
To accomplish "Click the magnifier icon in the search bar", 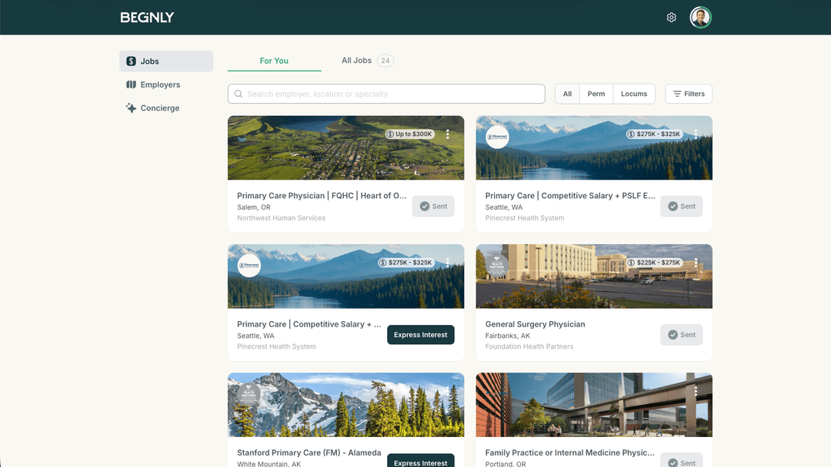I will tap(239, 93).
